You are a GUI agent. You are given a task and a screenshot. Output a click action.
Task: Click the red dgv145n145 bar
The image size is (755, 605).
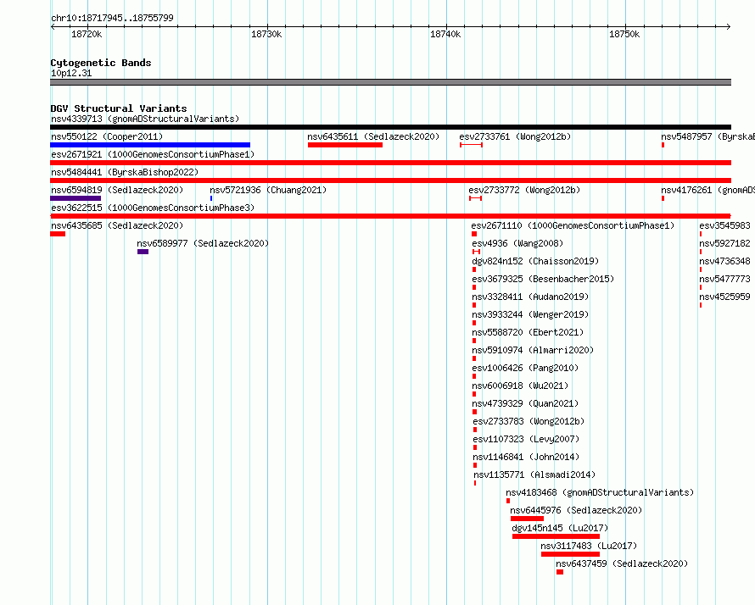tap(556, 536)
